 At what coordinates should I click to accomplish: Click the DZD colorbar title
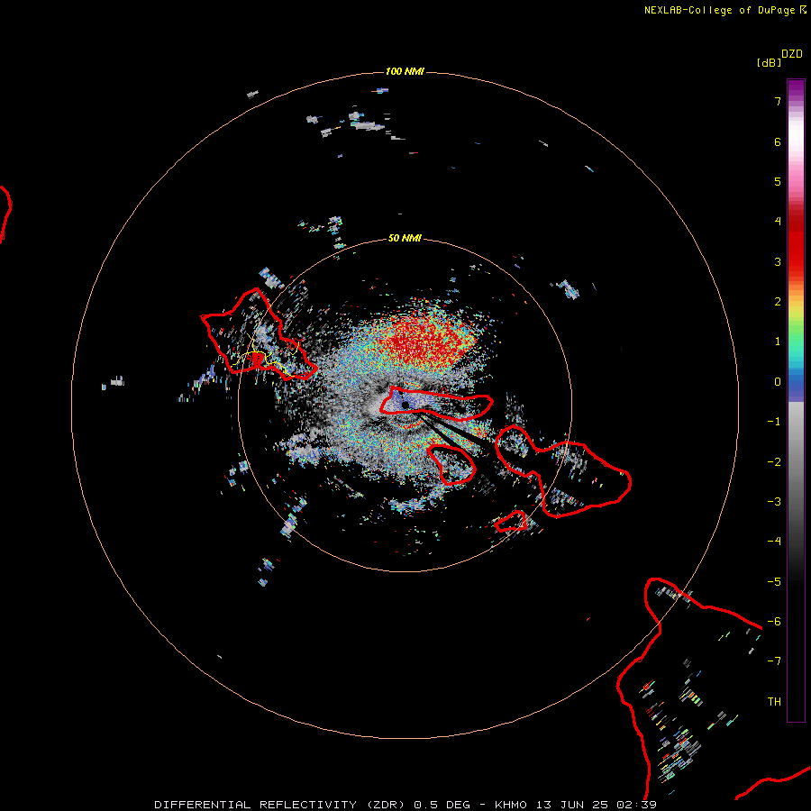(792, 54)
